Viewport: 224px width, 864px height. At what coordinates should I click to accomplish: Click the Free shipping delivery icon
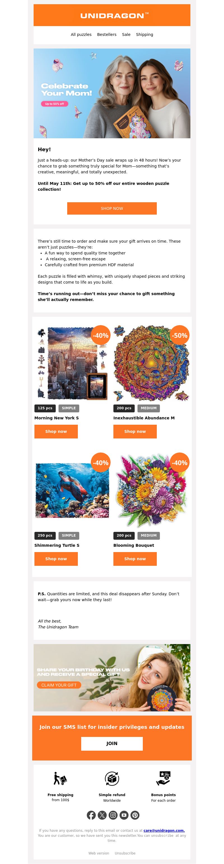[x=60, y=778]
